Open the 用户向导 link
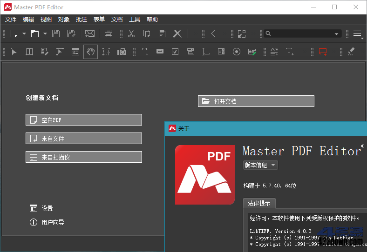The image size is (367, 252). tap(47, 222)
